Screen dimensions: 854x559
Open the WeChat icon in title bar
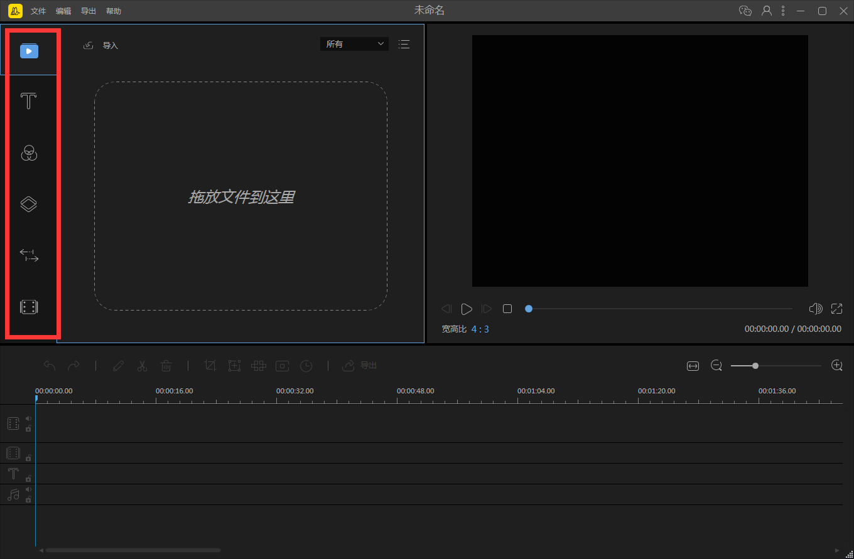pyautogui.click(x=745, y=11)
